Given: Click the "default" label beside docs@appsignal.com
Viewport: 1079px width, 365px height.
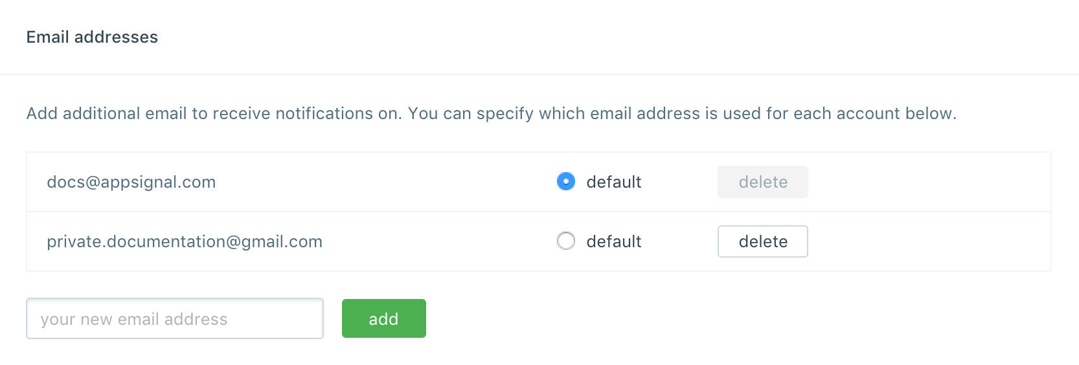Looking at the screenshot, I should click(x=613, y=182).
